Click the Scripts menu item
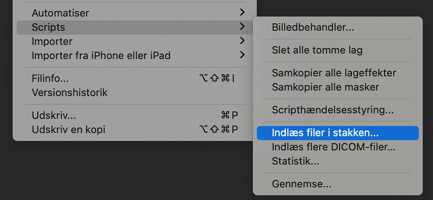 (48, 27)
